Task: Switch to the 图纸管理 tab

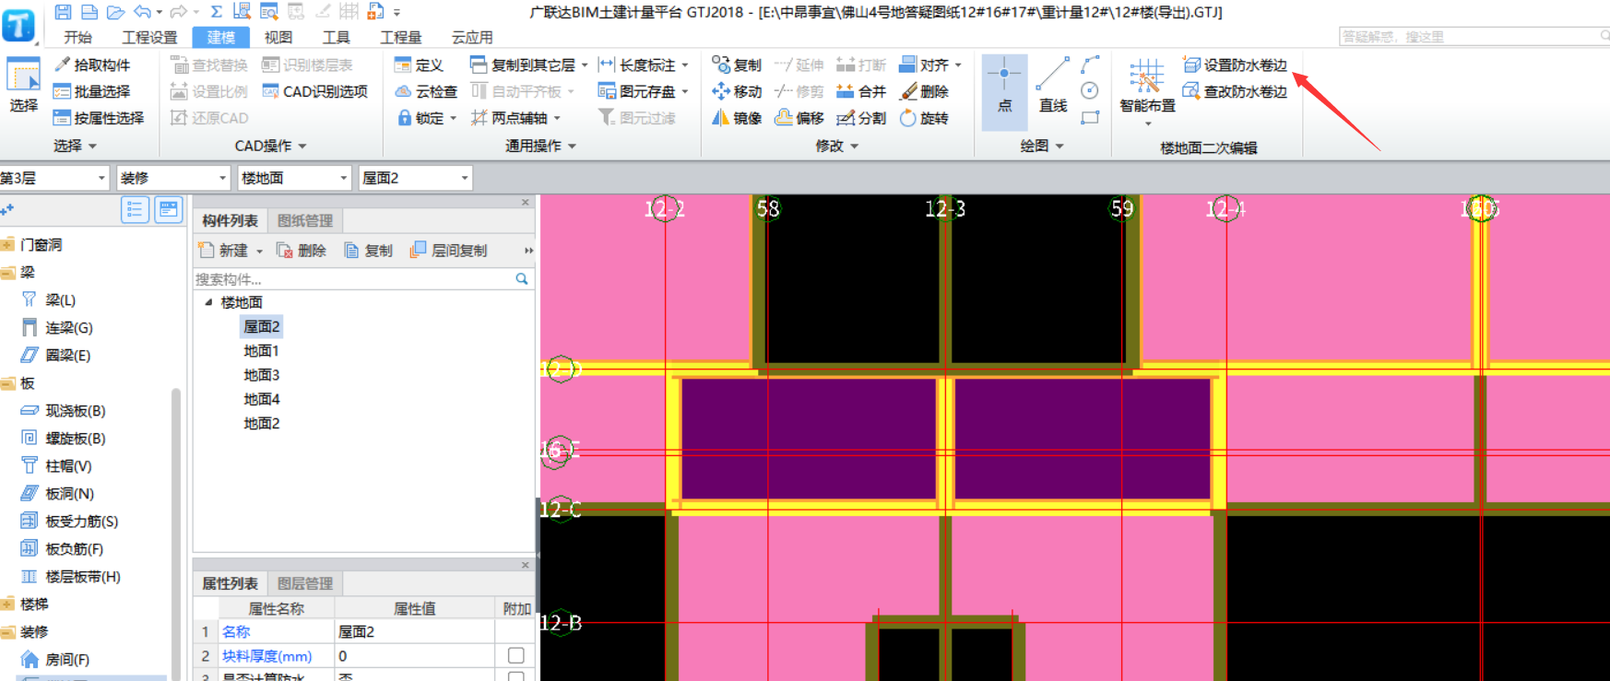Action: (x=305, y=220)
